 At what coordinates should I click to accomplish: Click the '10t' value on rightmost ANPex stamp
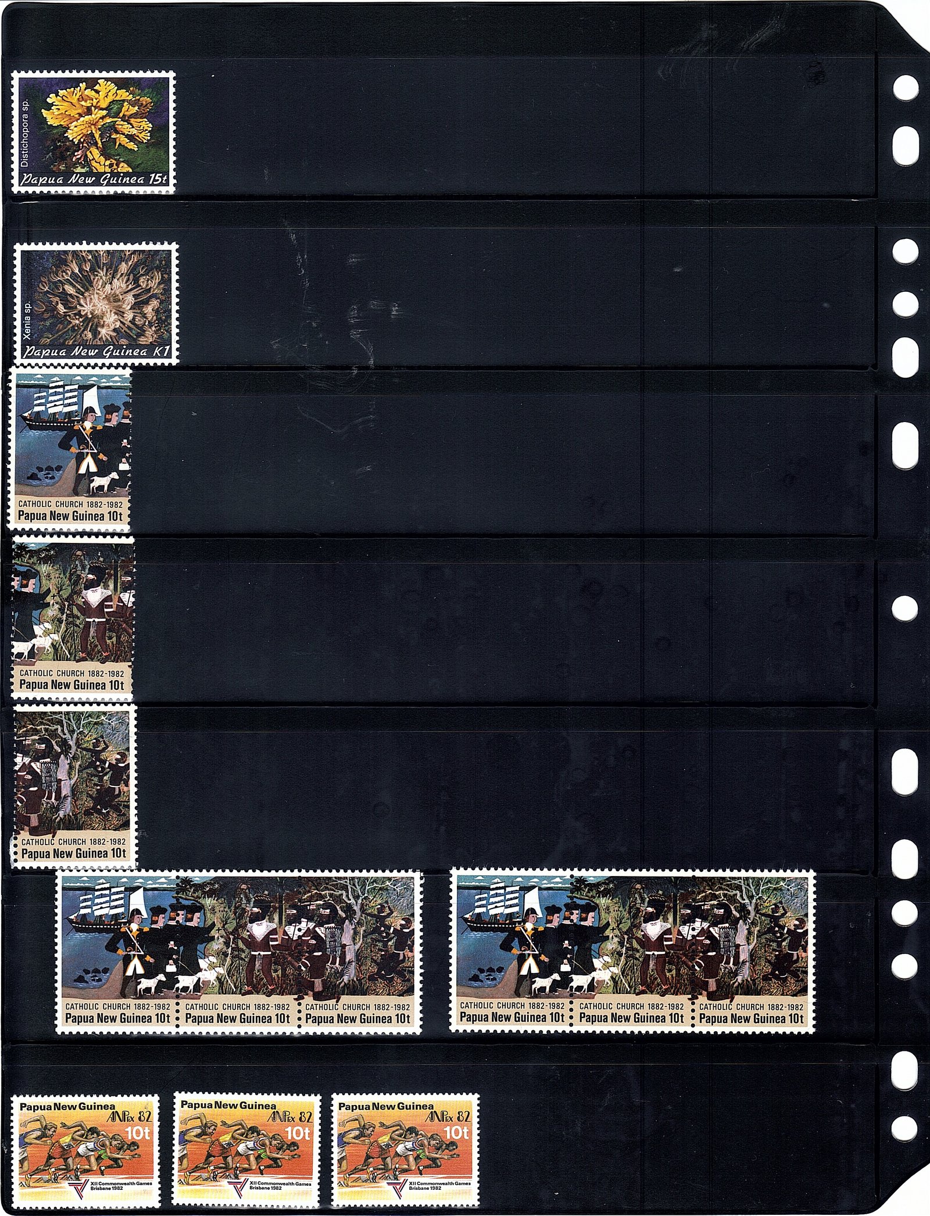pos(456,1132)
